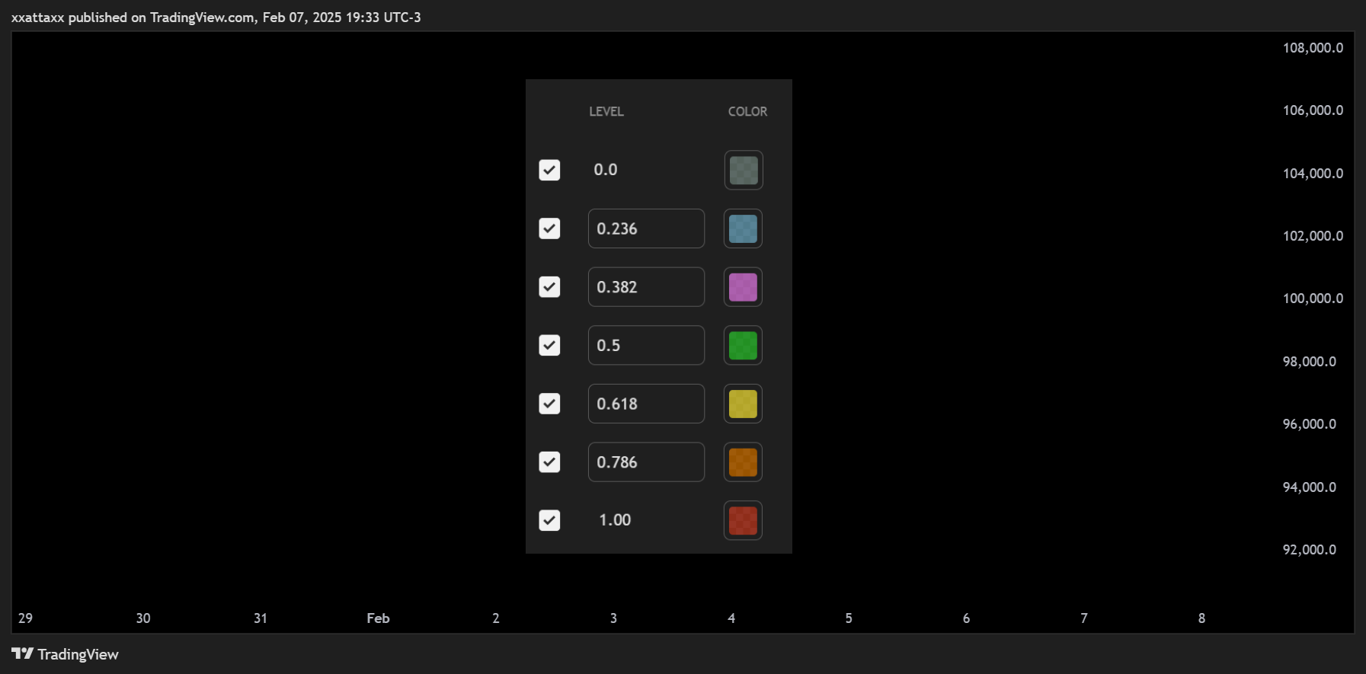Open the orange color swatch for 0.786

[x=744, y=462]
